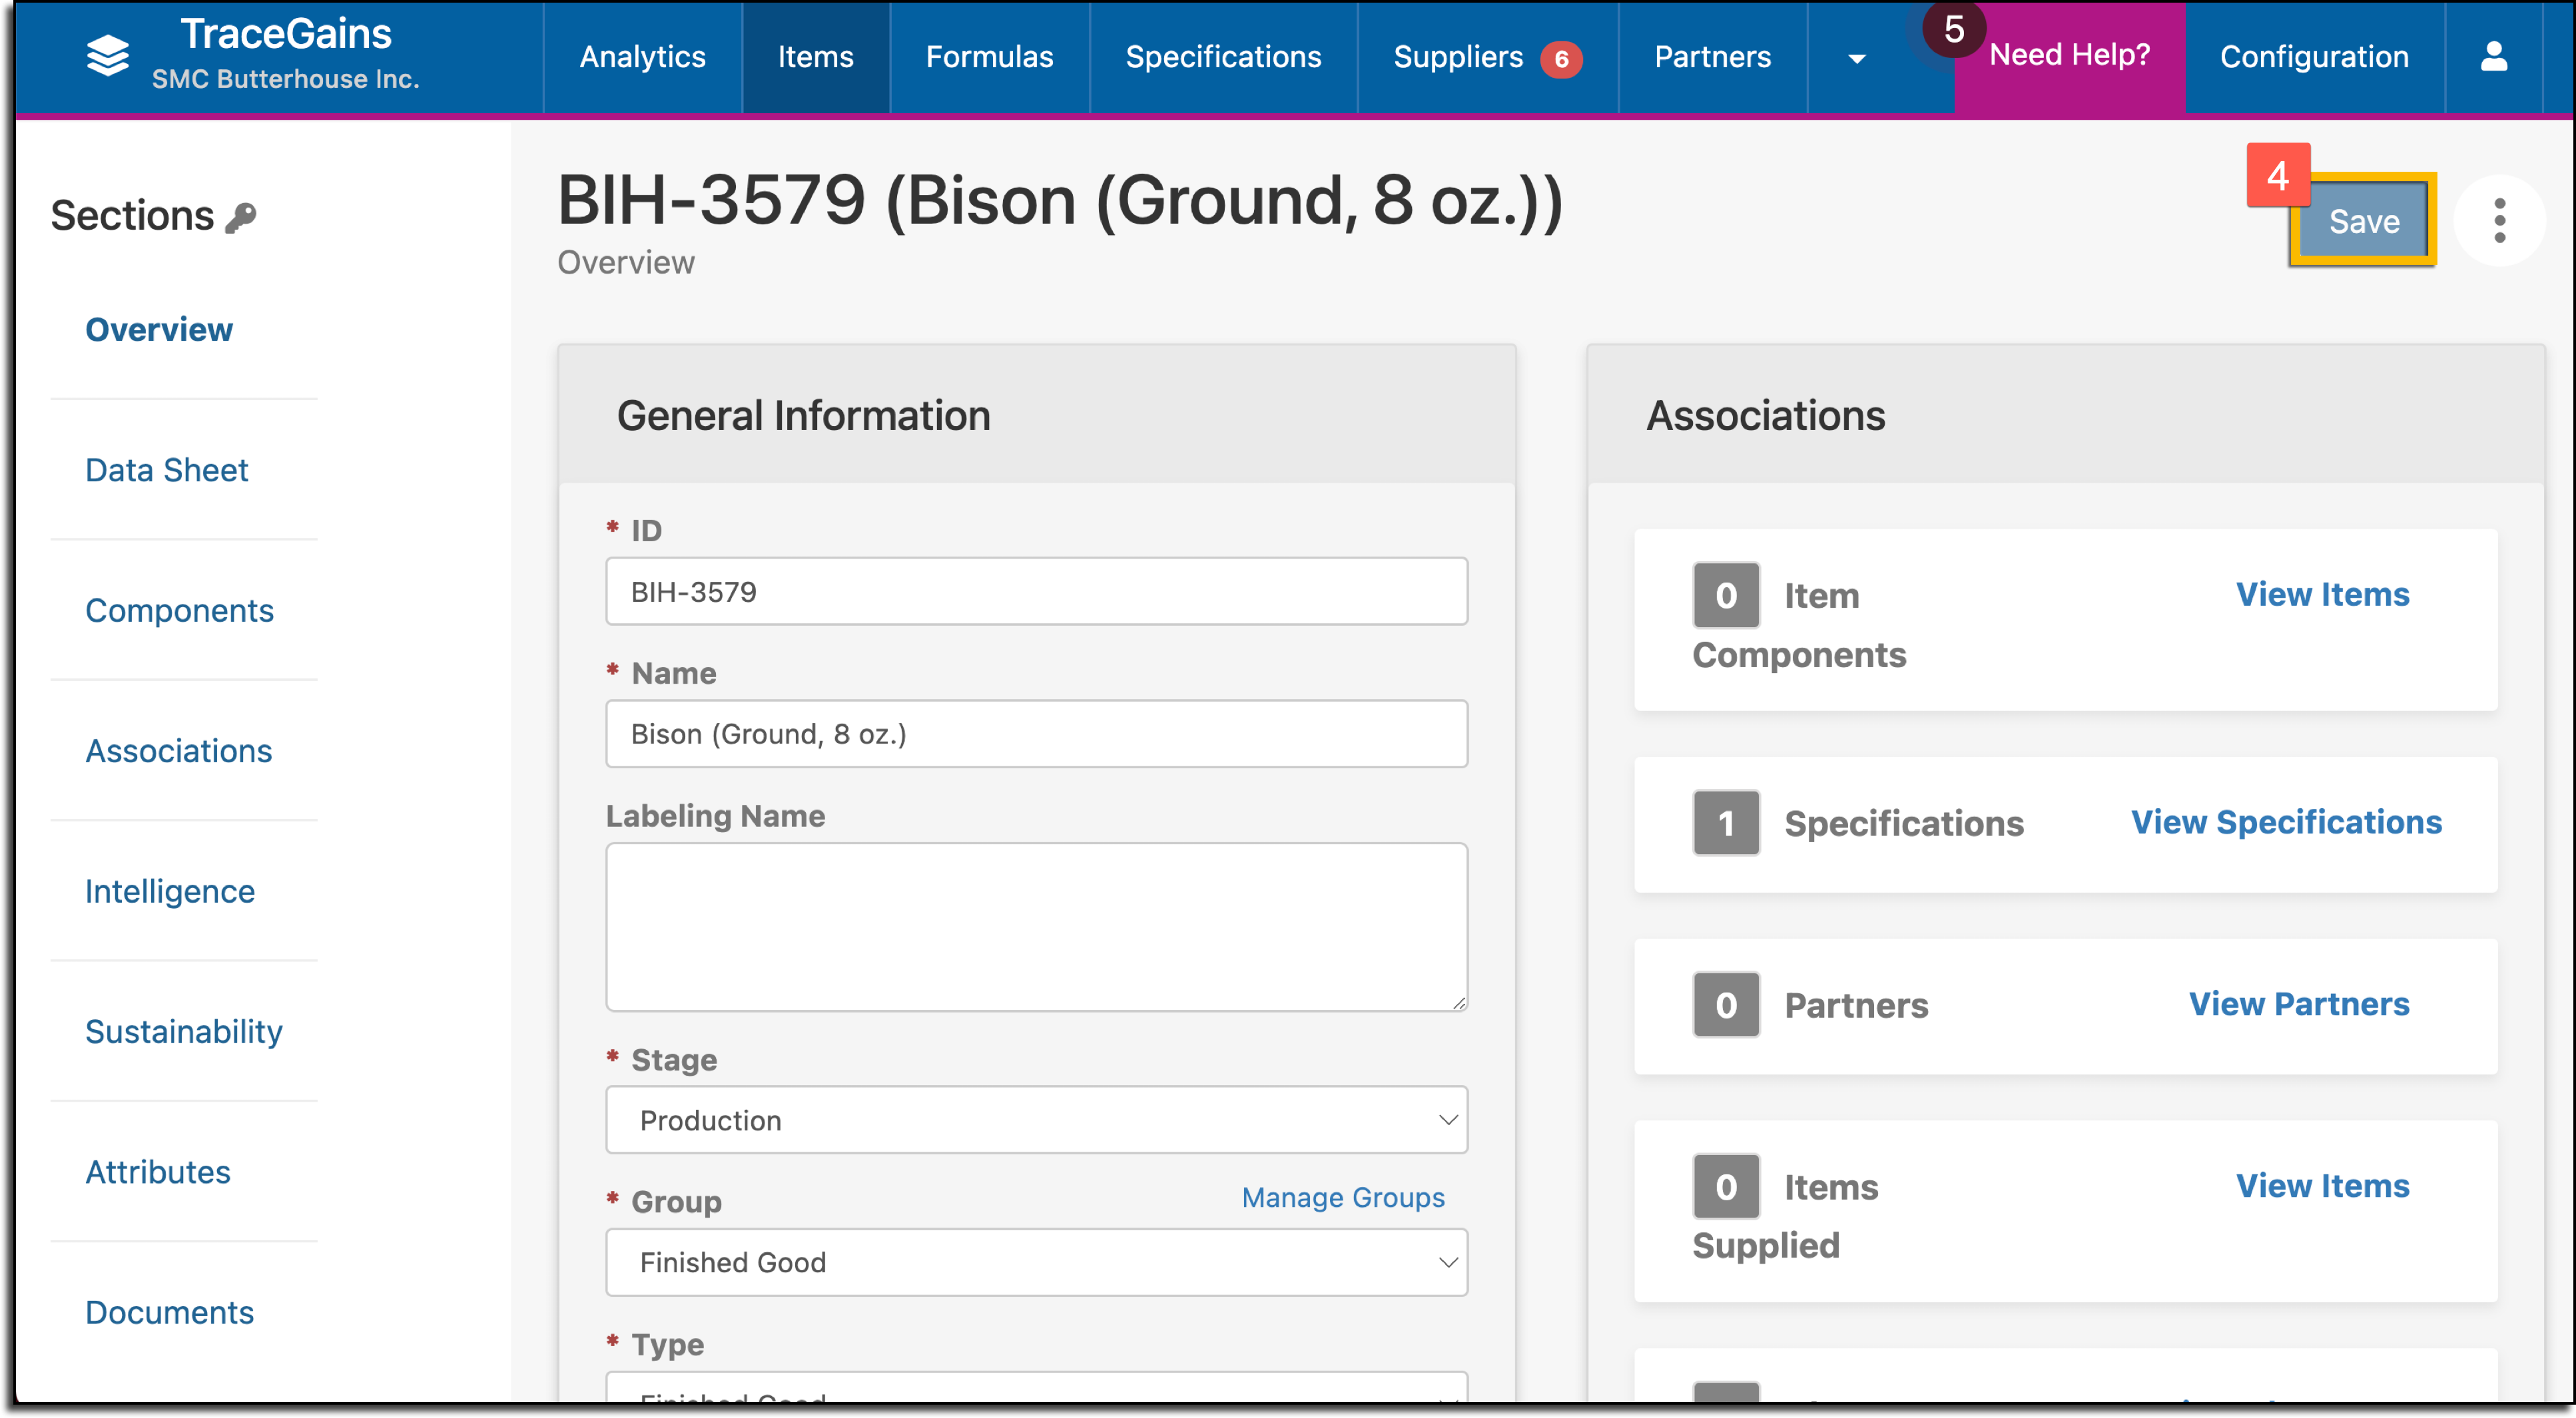Click the BIH-3579 page title
This screenshot has width=2576, height=1418.
(x=1060, y=201)
